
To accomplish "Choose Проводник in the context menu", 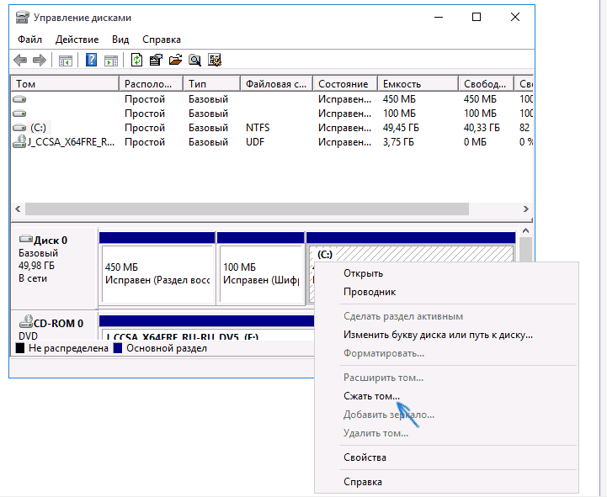I will (x=370, y=292).
